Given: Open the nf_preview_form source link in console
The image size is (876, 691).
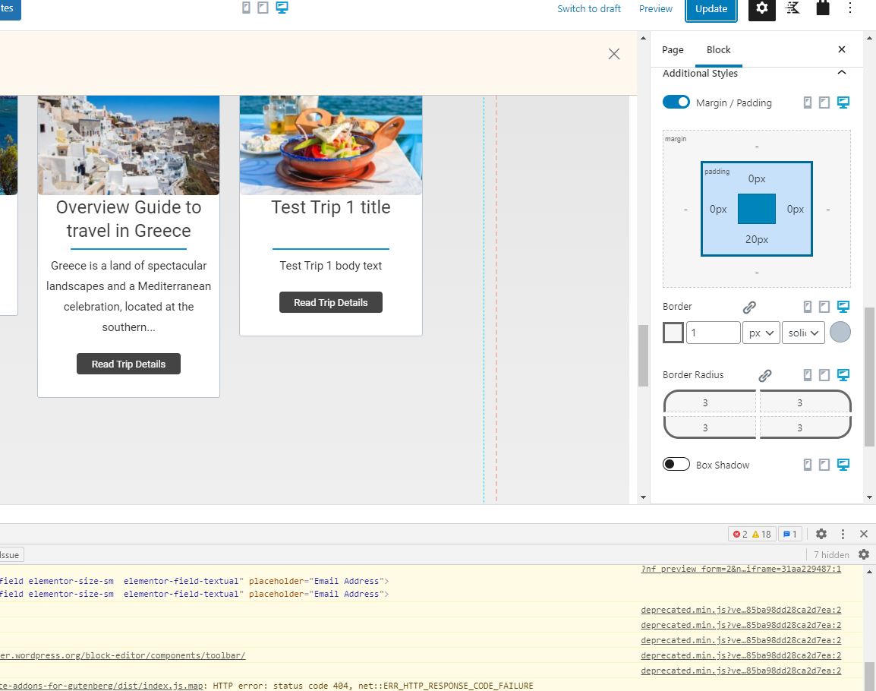Looking at the screenshot, I should coord(741,569).
